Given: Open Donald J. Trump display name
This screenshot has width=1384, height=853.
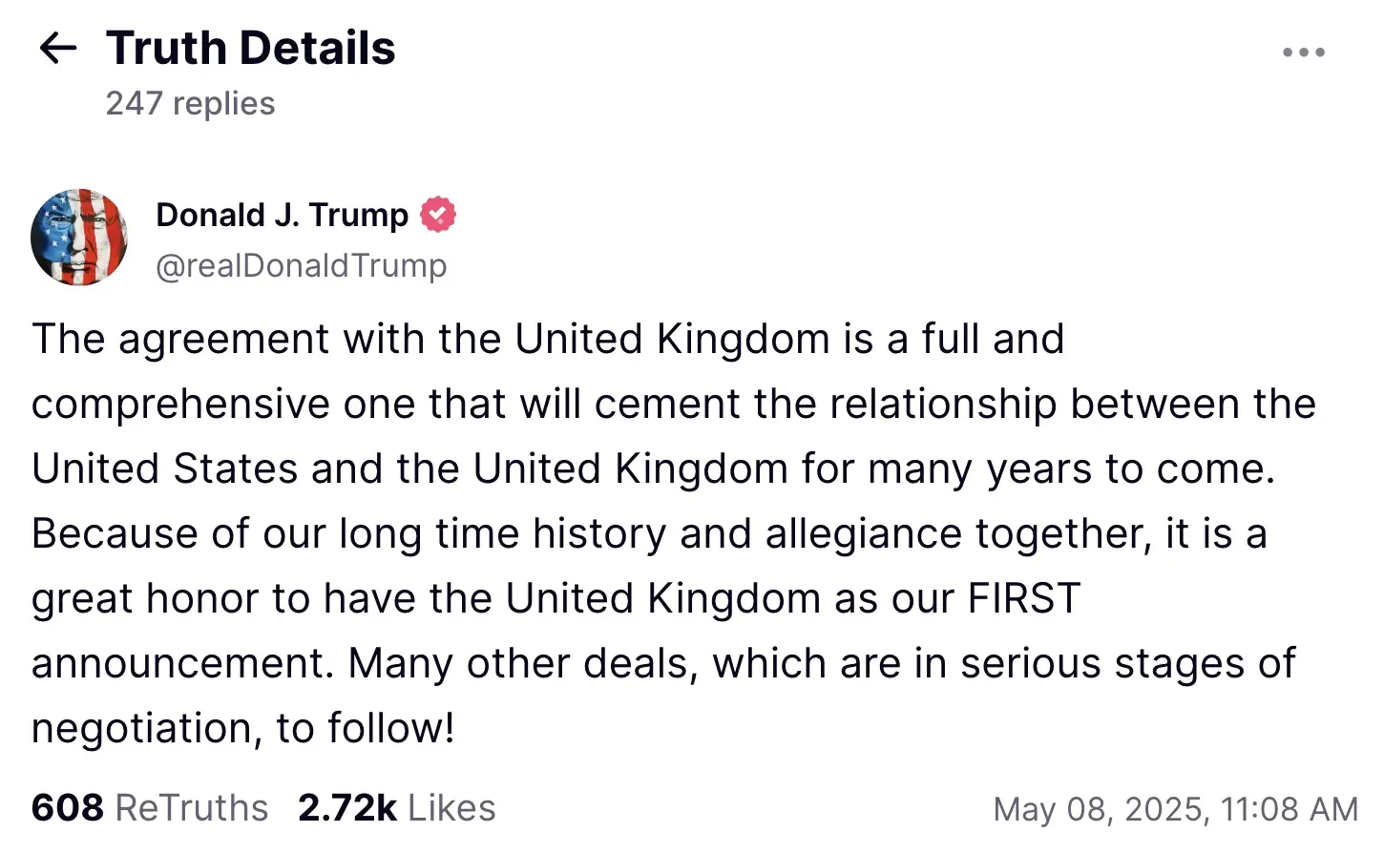Looking at the screenshot, I should pos(282,215).
